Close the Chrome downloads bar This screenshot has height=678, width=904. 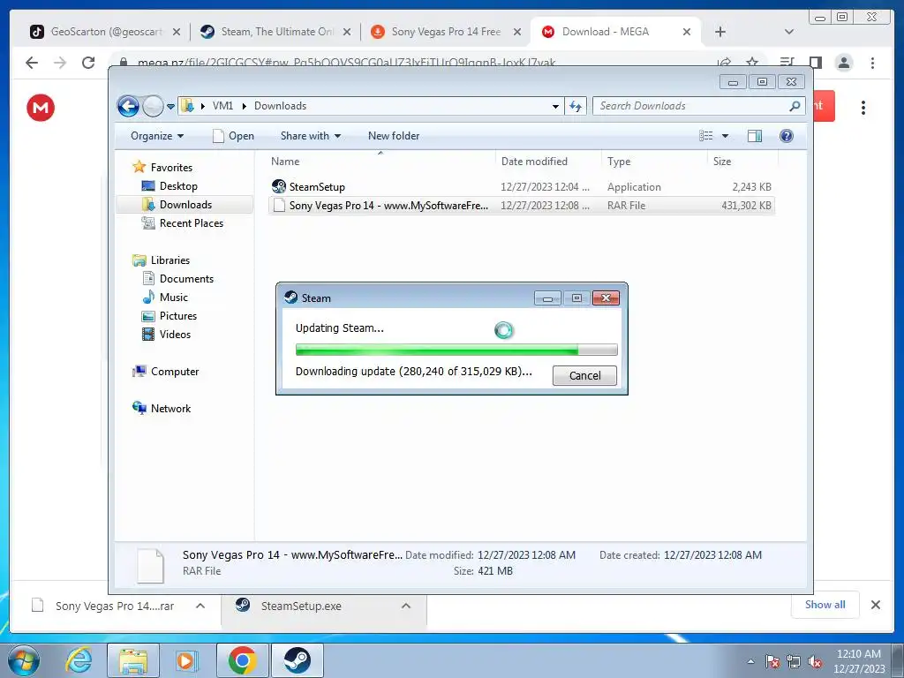click(x=875, y=605)
